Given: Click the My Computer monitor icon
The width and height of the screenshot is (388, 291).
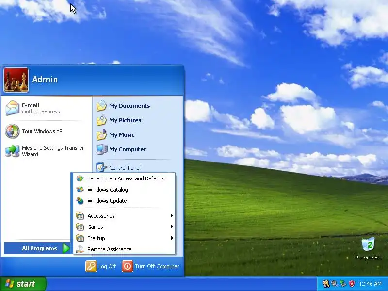Looking at the screenshot, I should pos(101,149).
